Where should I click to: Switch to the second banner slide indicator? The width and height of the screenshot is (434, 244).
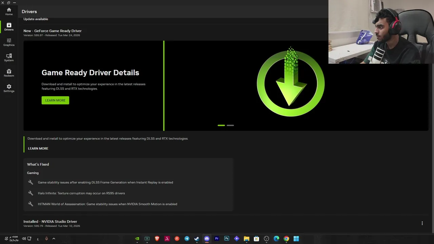230,125
